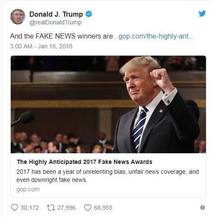The height and width of the screenshot is (217, 212).
Task: Click the gop.com domain label in the card
Action: (x=28, y=189)
